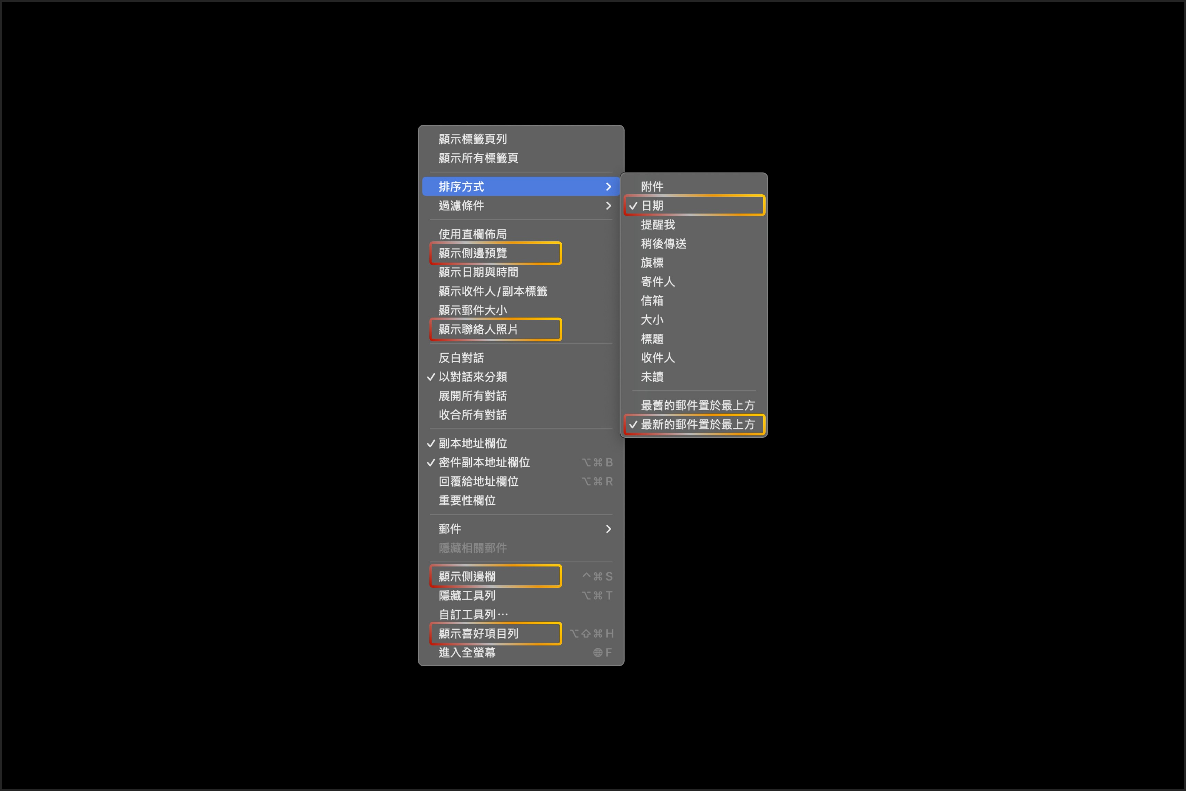Choose 最新的郵件置於最上方 order

point(697,425)
